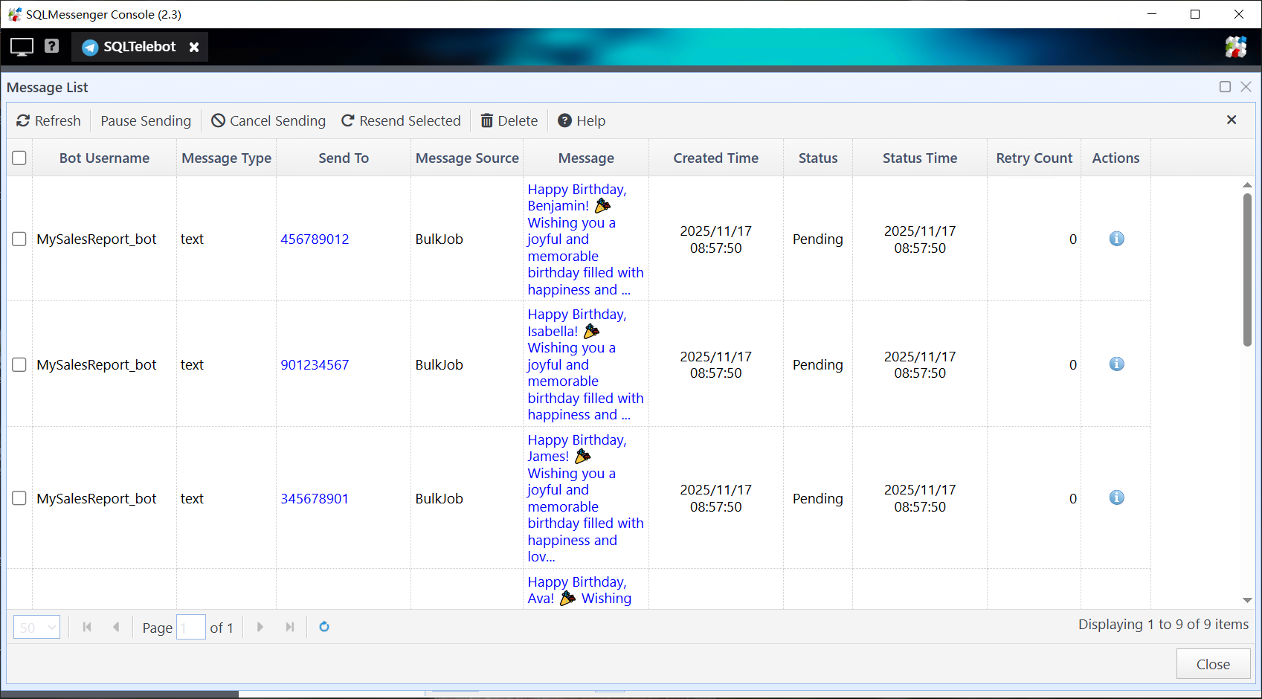Click Refresh in the toolbar

(48, 120)
